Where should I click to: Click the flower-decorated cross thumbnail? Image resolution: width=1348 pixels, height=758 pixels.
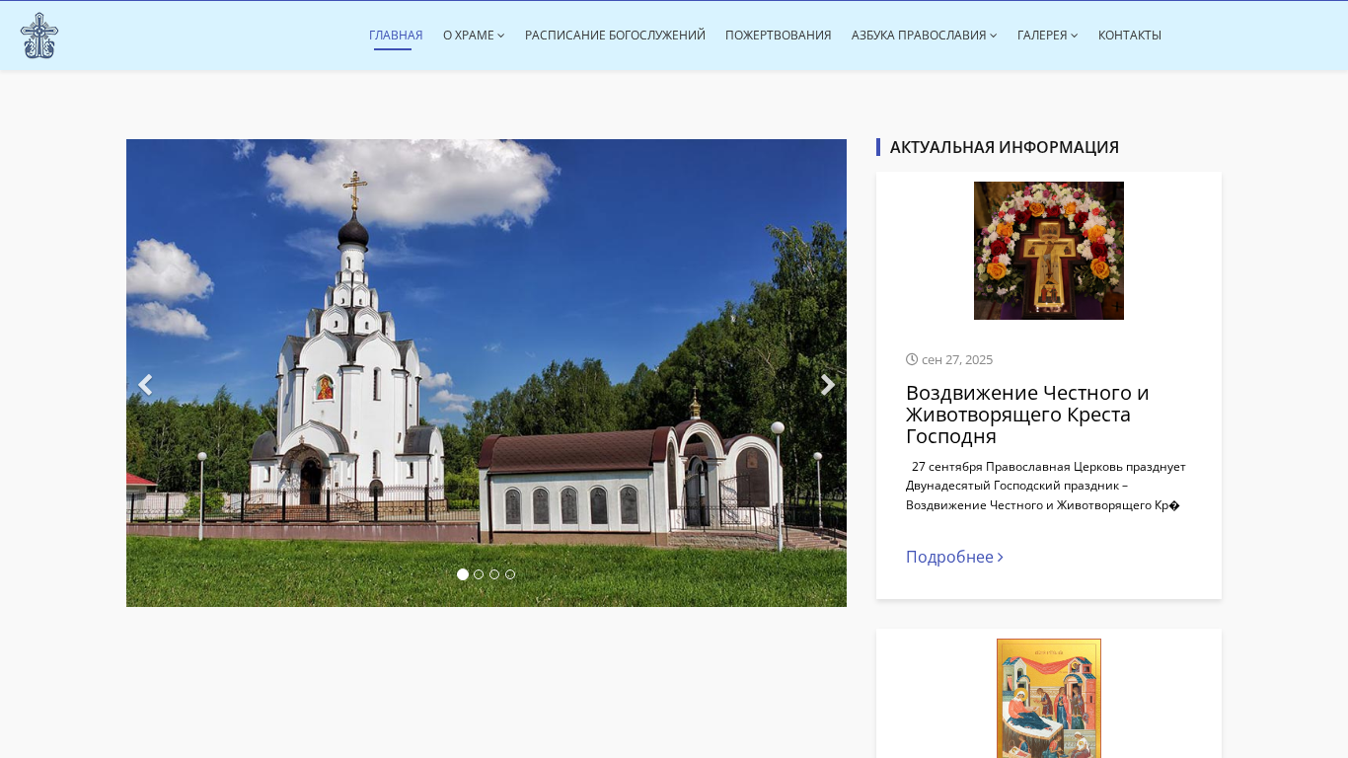(1049, 251)
